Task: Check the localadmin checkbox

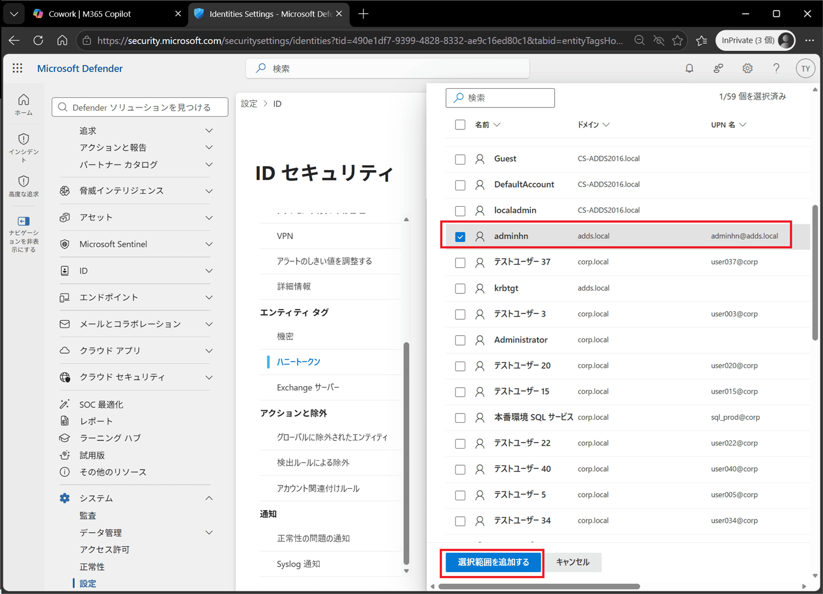Action: 460,211
